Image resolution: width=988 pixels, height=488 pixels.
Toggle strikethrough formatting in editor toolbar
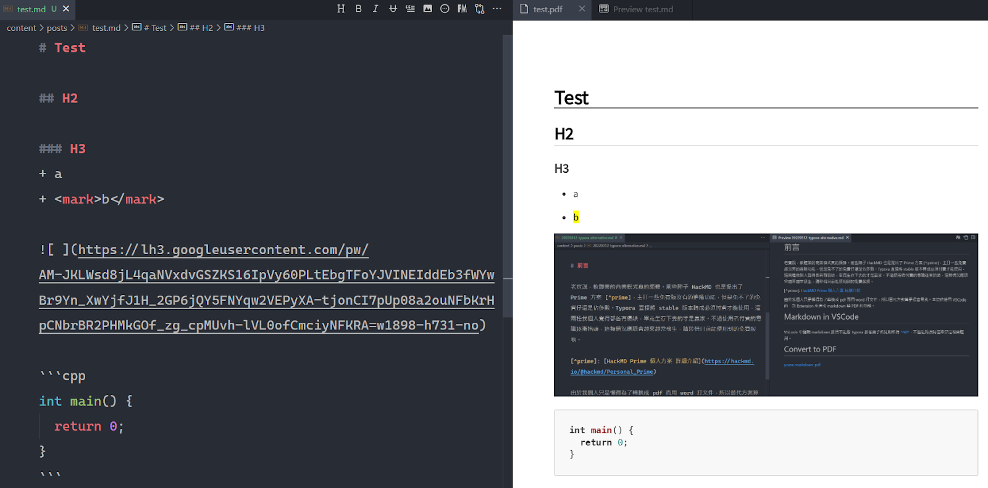[x=393, y=9]
